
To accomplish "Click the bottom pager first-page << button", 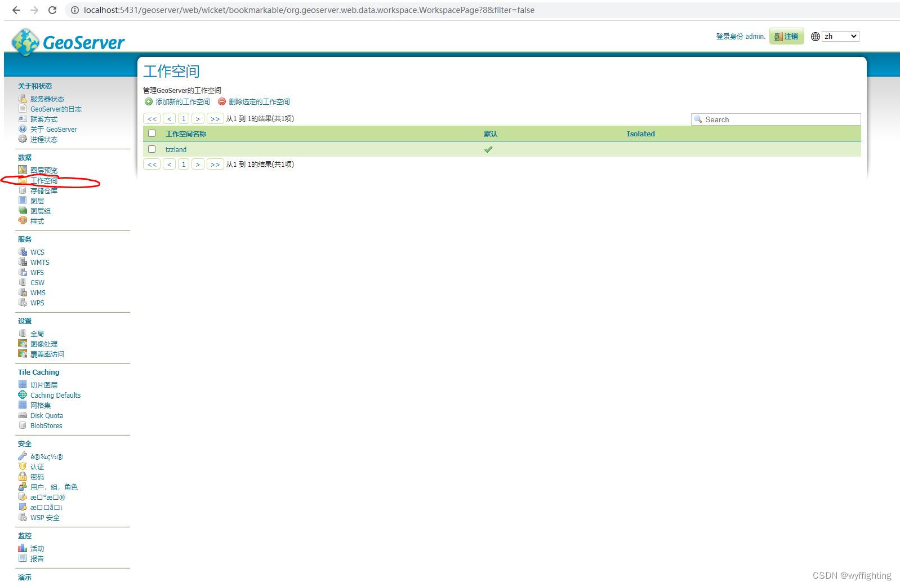I will pos(152,164).
